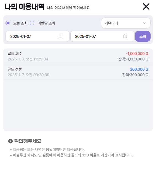
Task: Click the end date input field
Action: [102, 36]
